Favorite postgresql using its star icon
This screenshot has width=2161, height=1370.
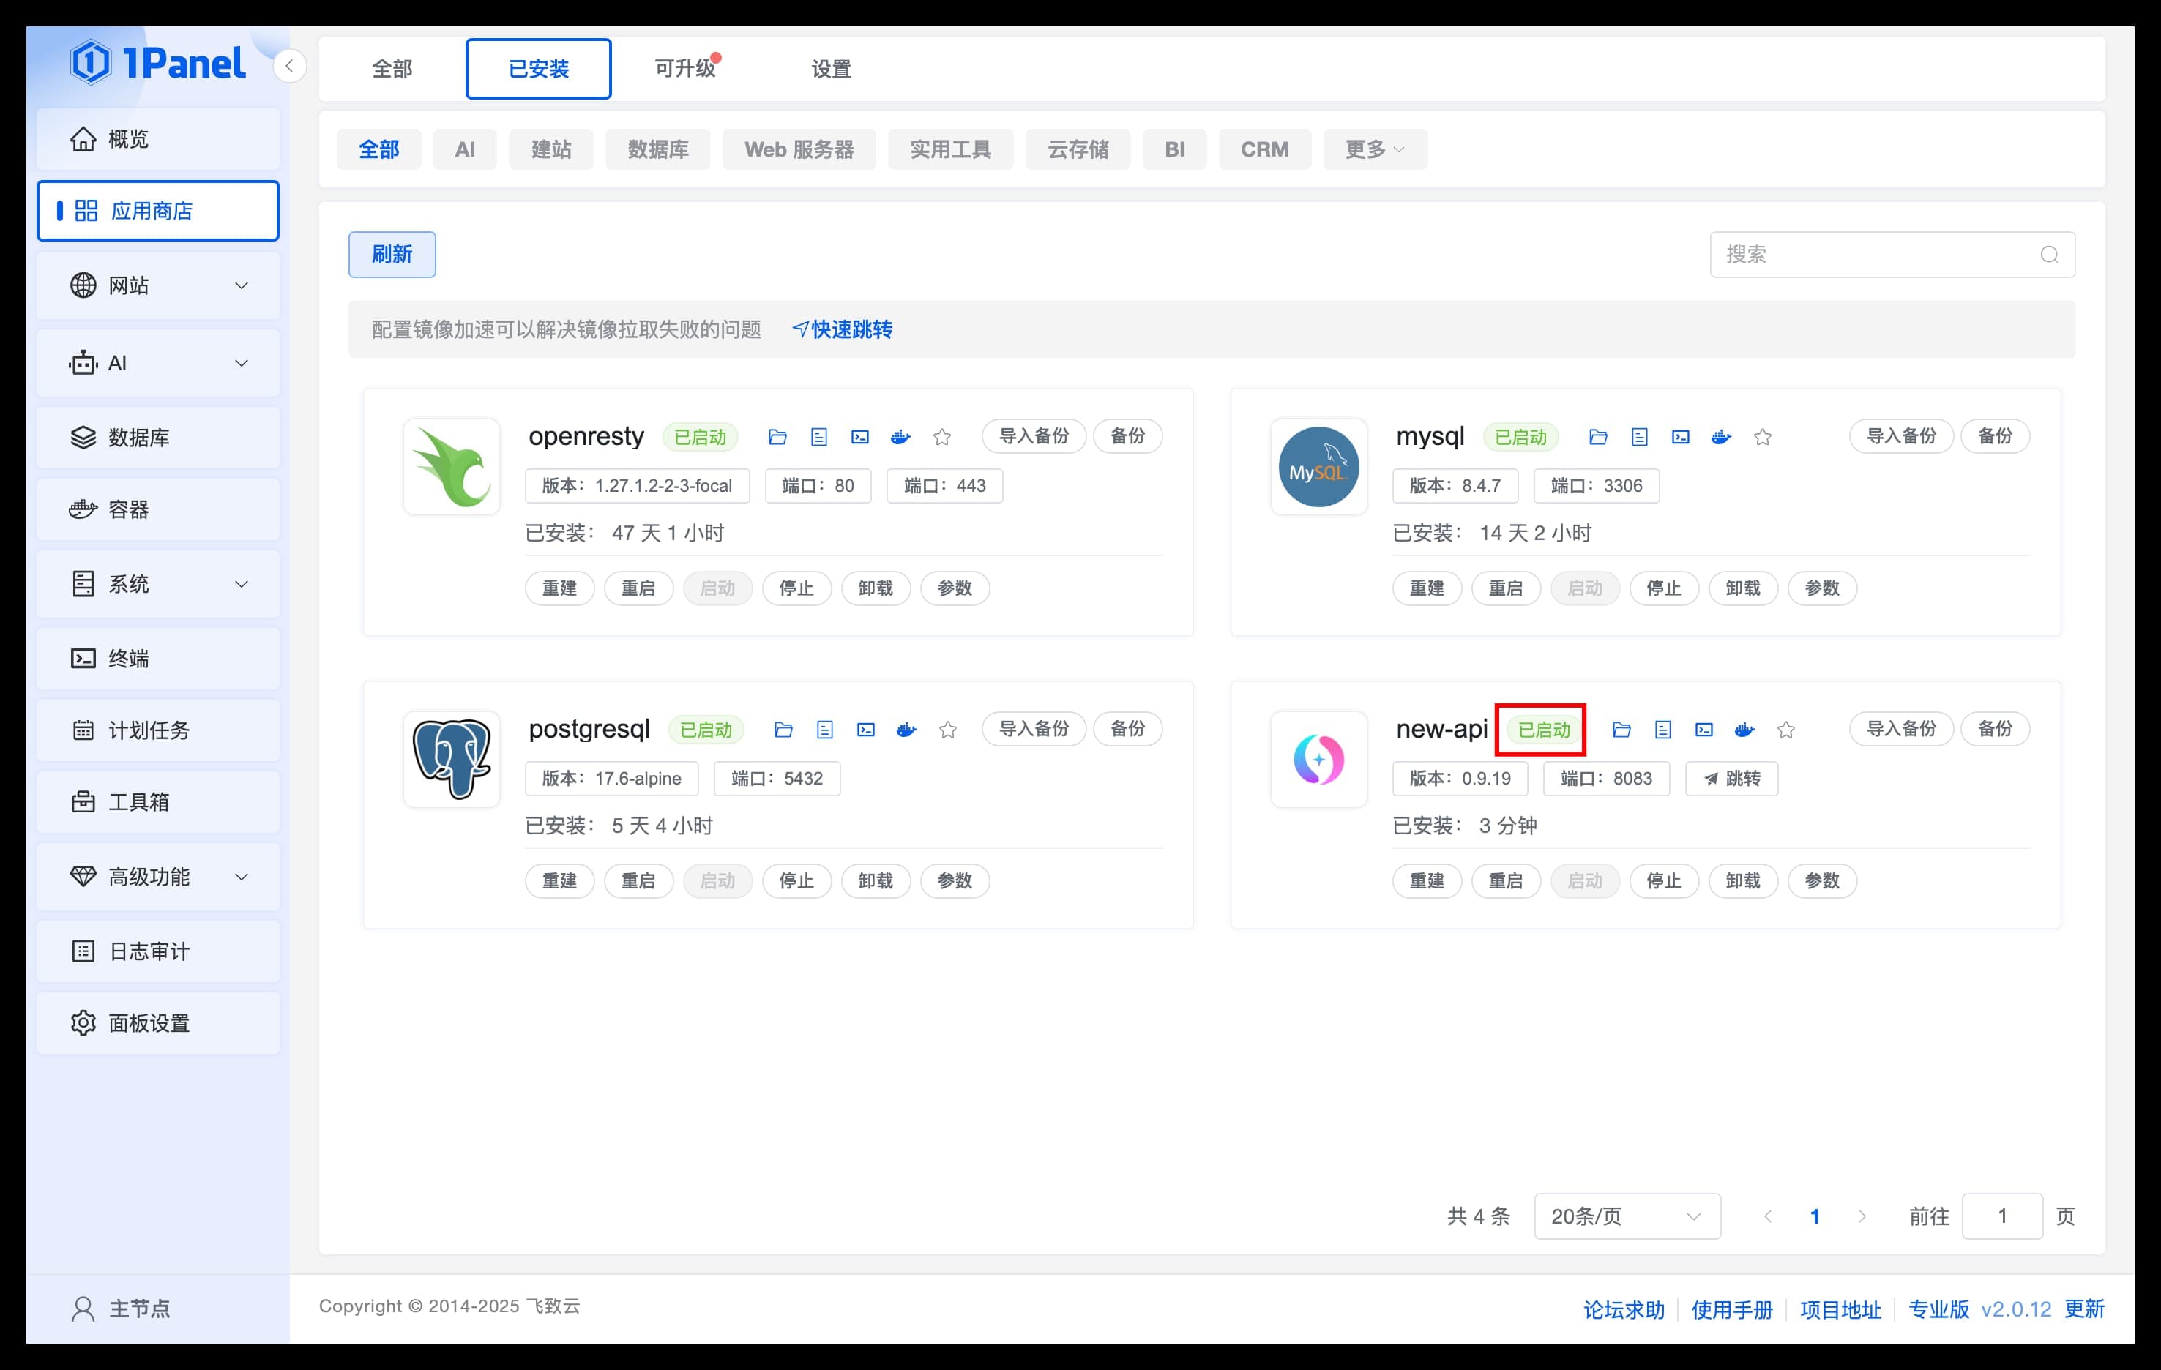click(x=948, y=730)
